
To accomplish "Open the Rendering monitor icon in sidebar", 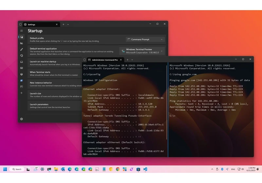I will click(x=22, y=62).
